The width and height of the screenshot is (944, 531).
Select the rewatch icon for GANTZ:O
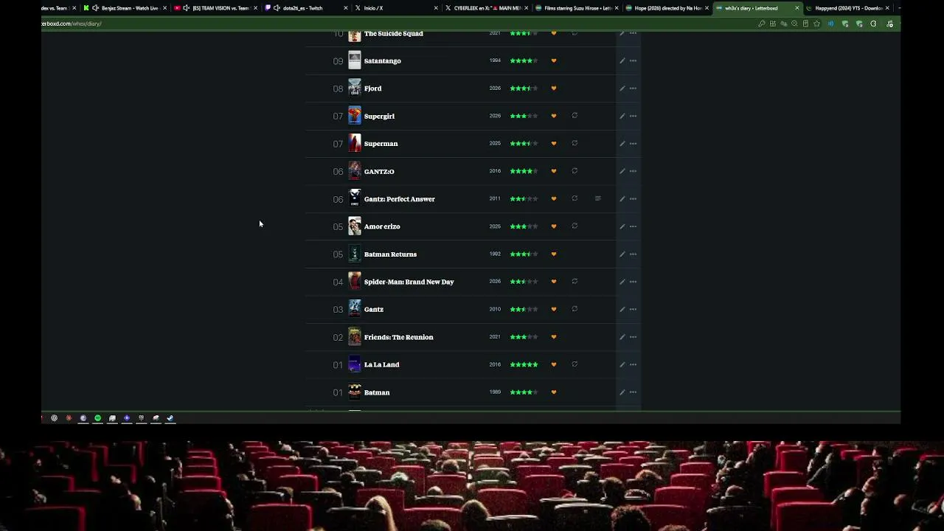[x=575, y=171]
